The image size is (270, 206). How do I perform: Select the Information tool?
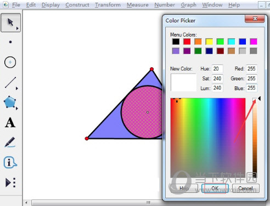tap(10, 162)
